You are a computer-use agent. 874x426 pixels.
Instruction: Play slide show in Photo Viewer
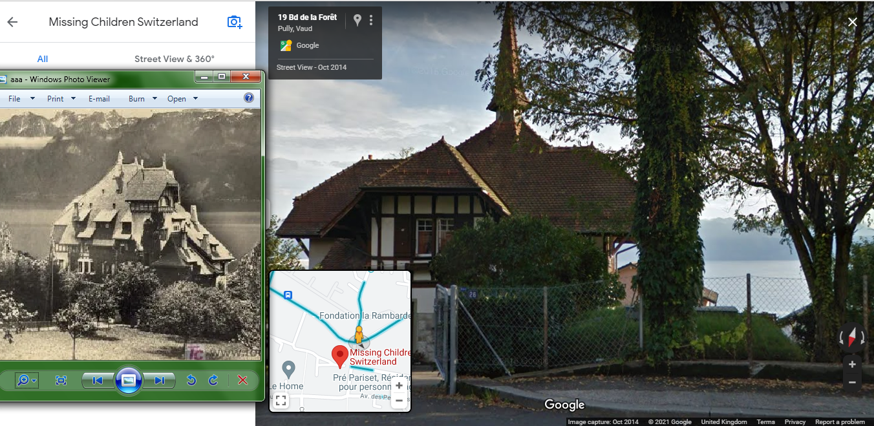pos(129,380)
